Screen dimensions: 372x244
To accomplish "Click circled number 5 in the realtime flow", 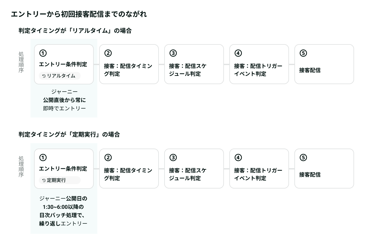I will (x=303, y=53).
